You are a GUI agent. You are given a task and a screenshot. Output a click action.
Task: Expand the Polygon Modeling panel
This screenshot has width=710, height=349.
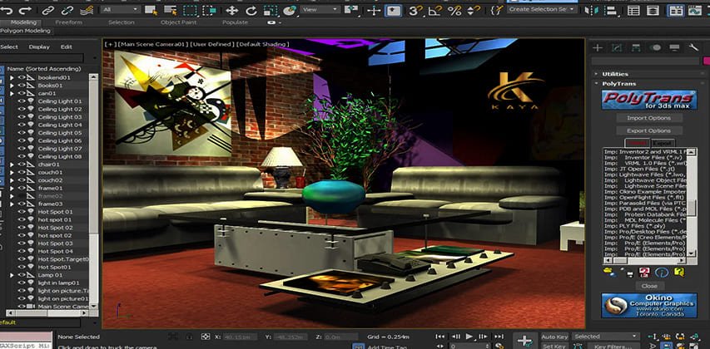coord(27,31)
